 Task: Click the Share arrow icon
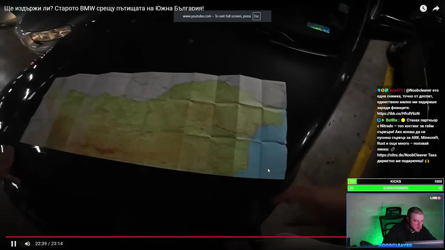tap(436, 8)
